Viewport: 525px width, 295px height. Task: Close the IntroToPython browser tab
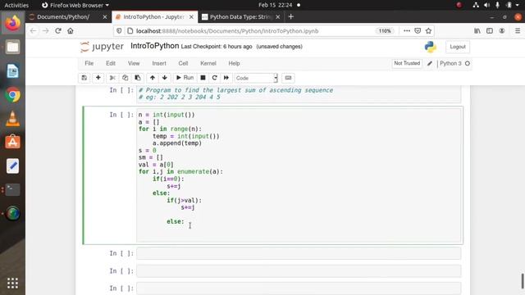pyautogui.click(x=191, y=16)
